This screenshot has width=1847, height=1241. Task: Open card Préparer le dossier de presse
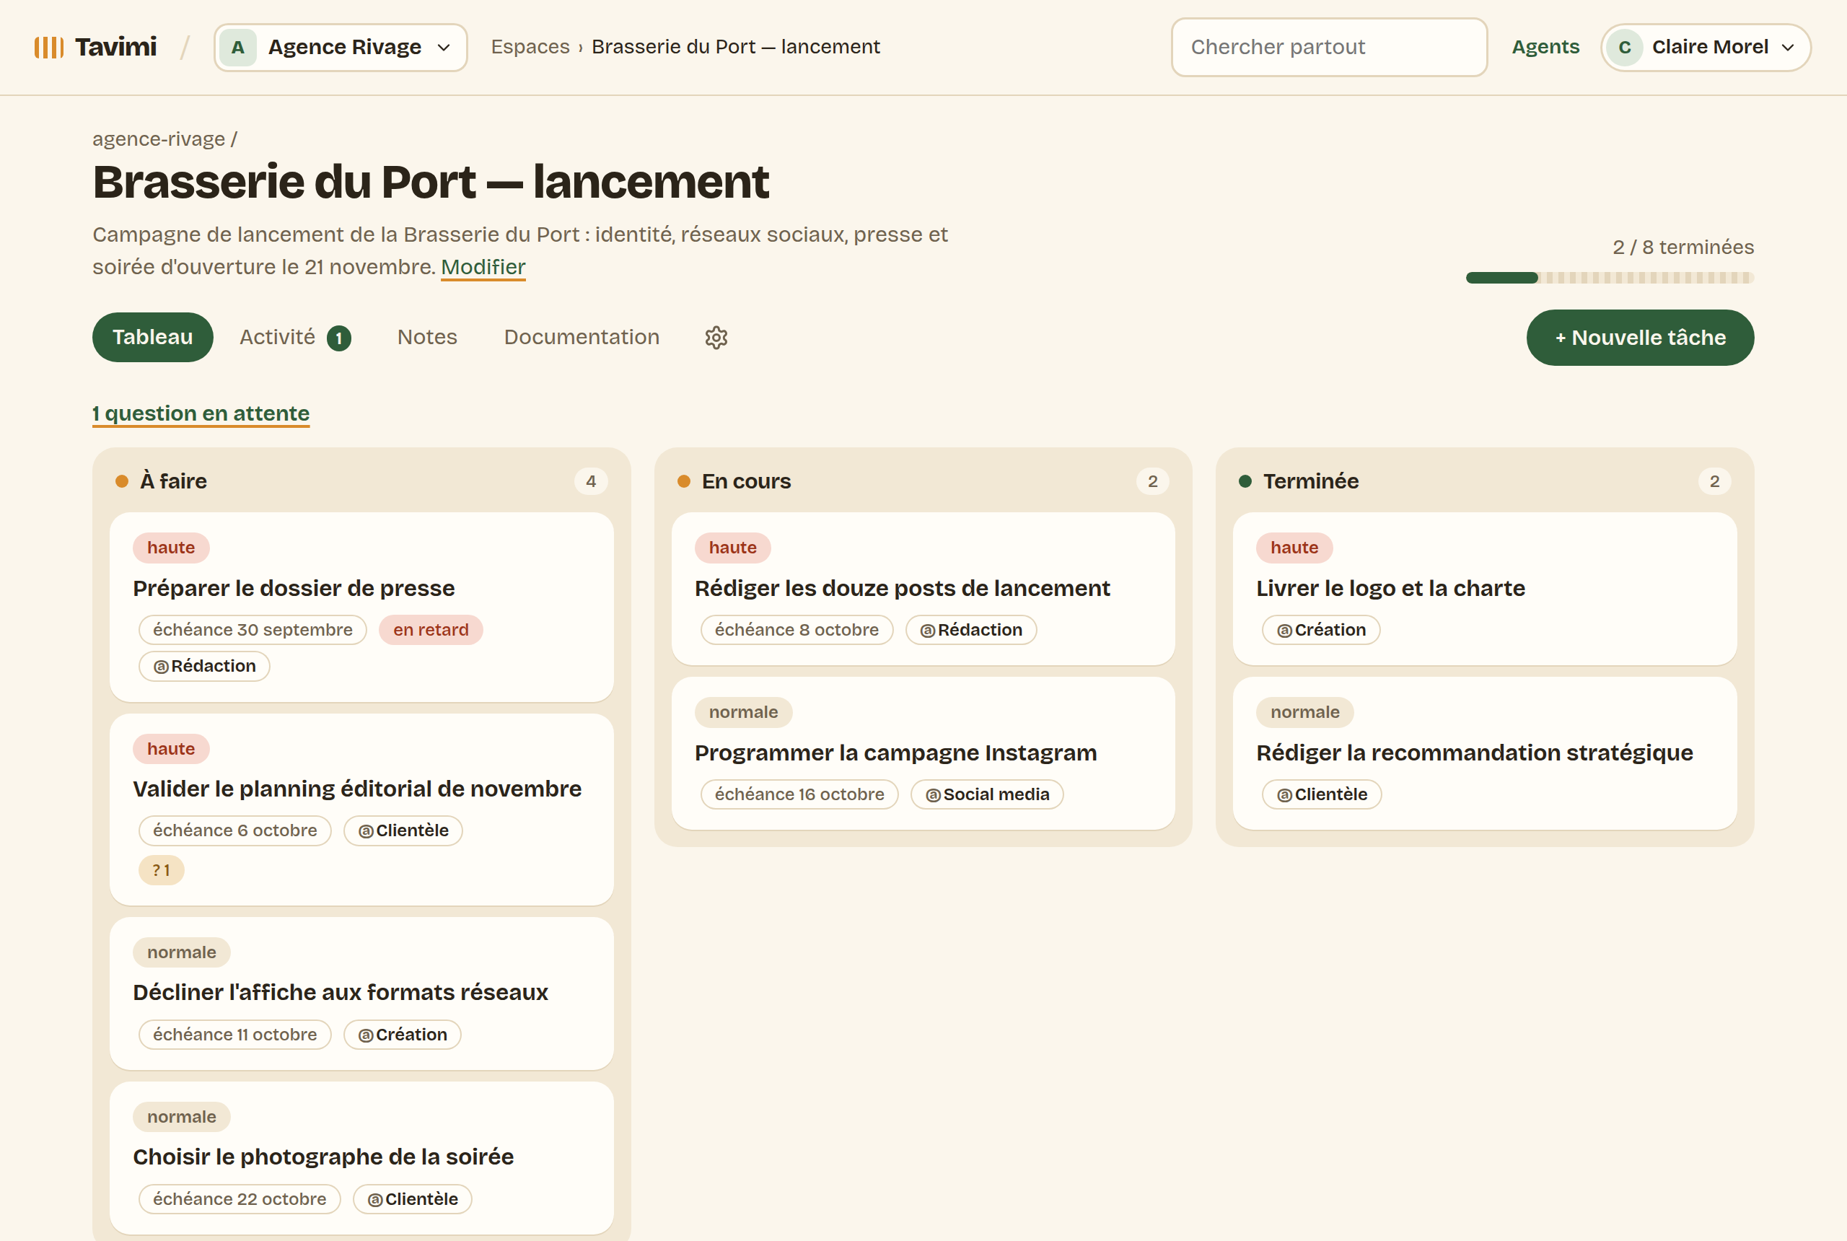coord(361,607)
